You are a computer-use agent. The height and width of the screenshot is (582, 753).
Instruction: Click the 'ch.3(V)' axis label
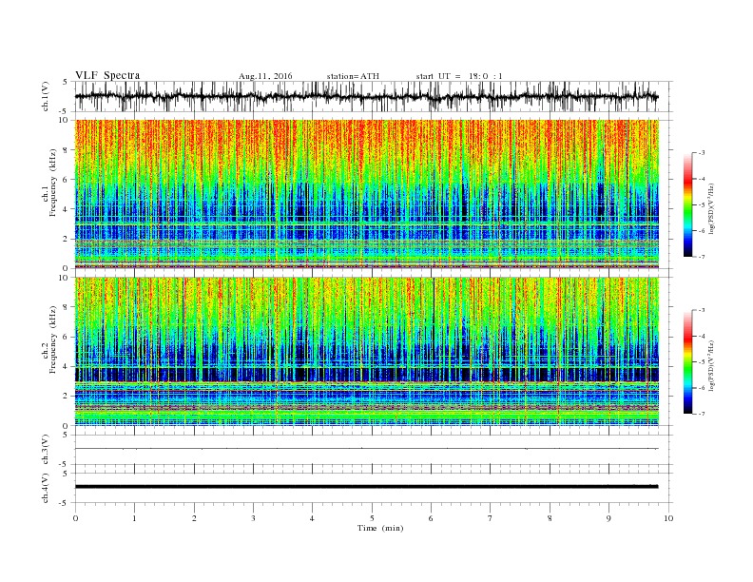pos(46,450)
